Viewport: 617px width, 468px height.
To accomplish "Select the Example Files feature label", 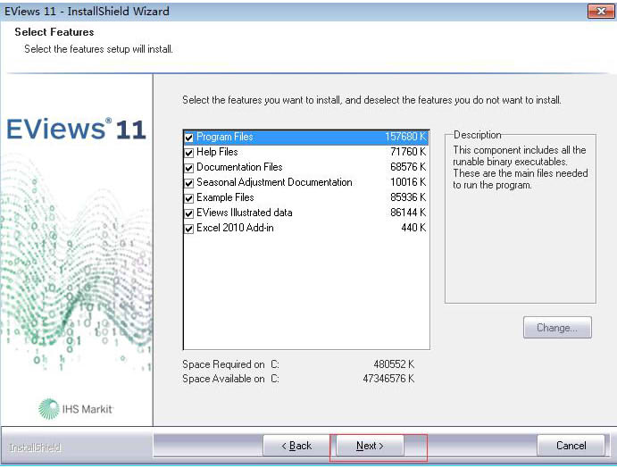I will pyautogui.click(x=225, y=197).
